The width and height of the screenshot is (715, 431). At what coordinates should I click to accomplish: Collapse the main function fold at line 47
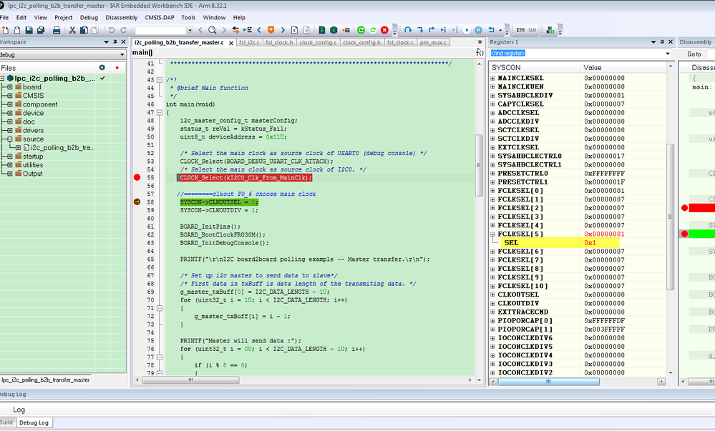point(160,112)
